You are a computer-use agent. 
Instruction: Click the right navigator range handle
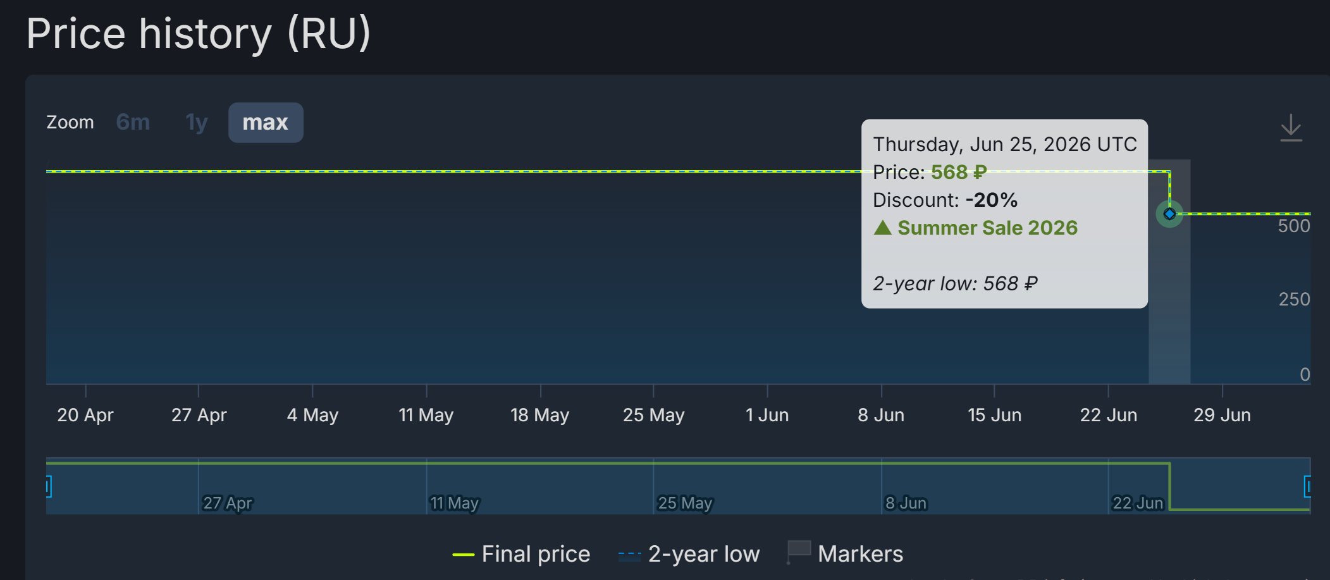[x=1308, y=486]
